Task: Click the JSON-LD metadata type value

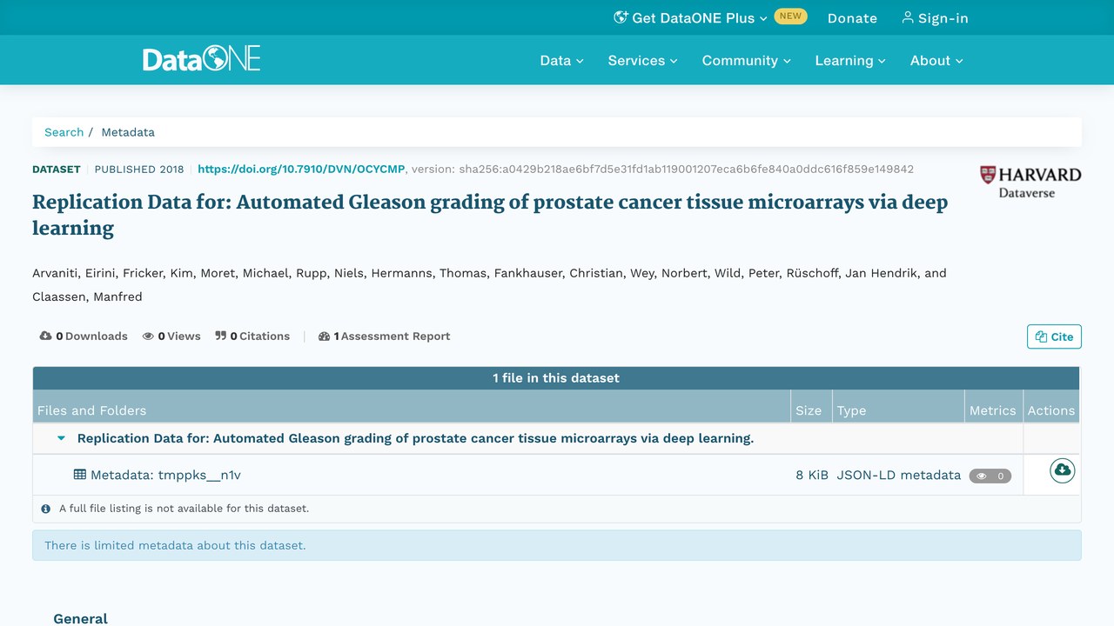Action: 899,475
